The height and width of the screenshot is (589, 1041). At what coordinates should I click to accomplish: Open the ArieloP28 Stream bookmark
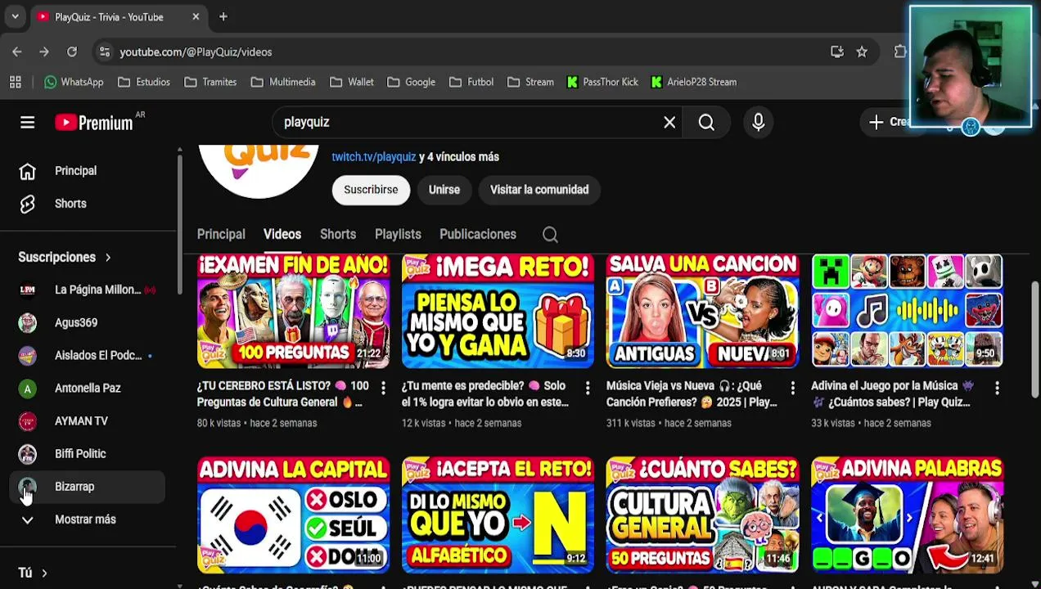click(x=694, y=82)
